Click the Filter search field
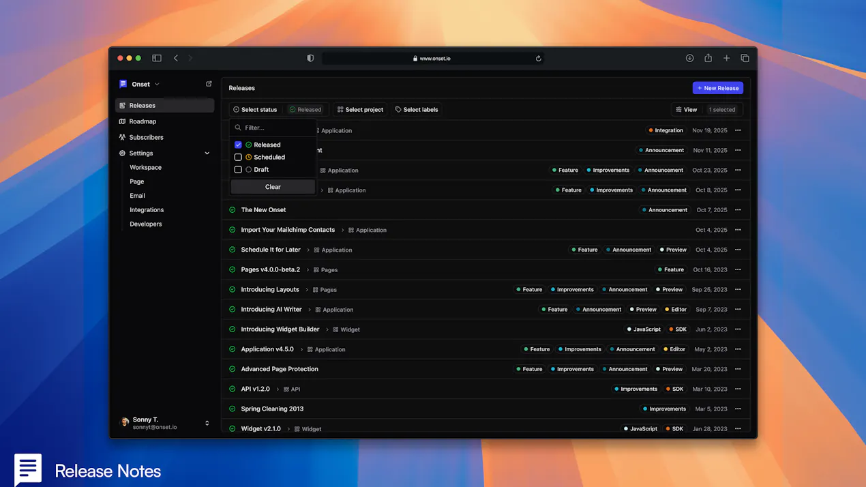Image resolution: width=866 pixels, height=487 pixels. 273,128
